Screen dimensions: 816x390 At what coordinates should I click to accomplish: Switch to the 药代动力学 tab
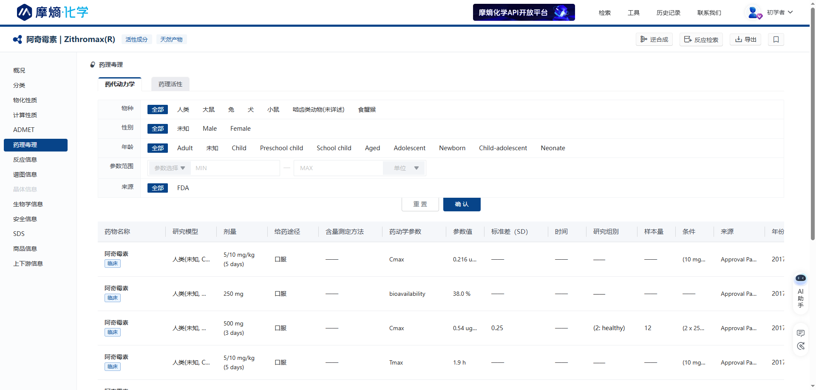120,84
